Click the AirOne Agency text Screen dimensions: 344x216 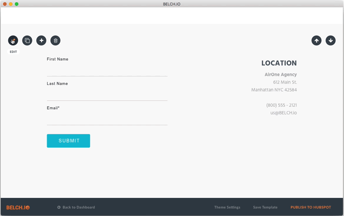(x=281, y=75)
